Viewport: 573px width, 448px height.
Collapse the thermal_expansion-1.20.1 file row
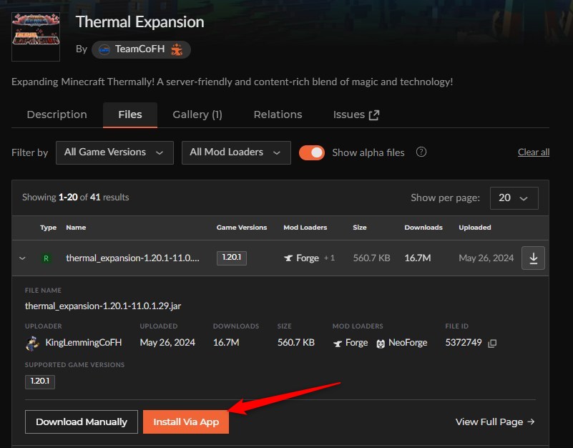(x=22, y=258)
